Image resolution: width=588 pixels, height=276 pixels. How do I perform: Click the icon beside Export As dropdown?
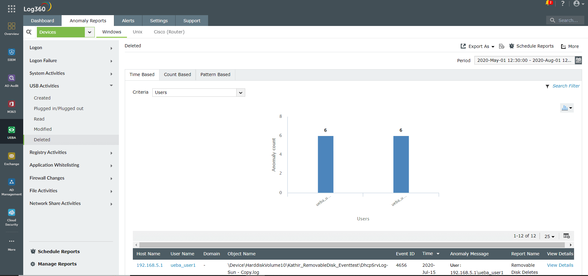tap(502, 46)
